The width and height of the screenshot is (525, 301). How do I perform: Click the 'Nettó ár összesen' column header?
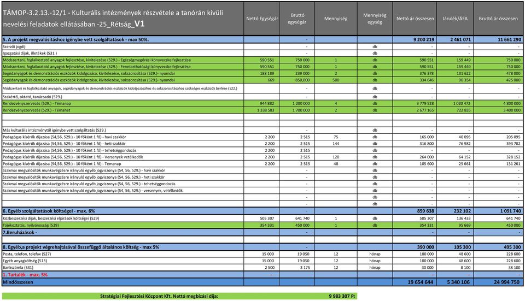[x=415, y=19]
